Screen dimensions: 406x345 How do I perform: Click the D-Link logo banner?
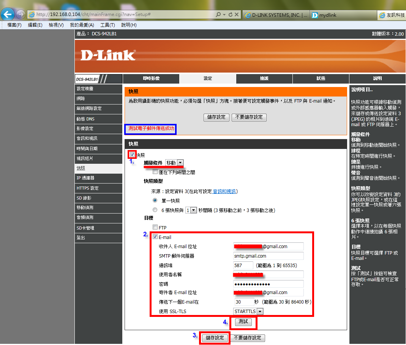pyautogui.click(x=108, y=55)
